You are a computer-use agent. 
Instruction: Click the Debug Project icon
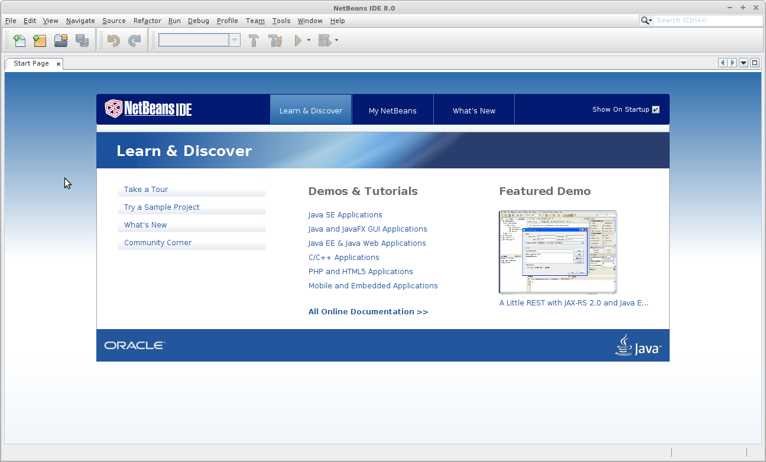pyautogui.click(x=324, y=41)
